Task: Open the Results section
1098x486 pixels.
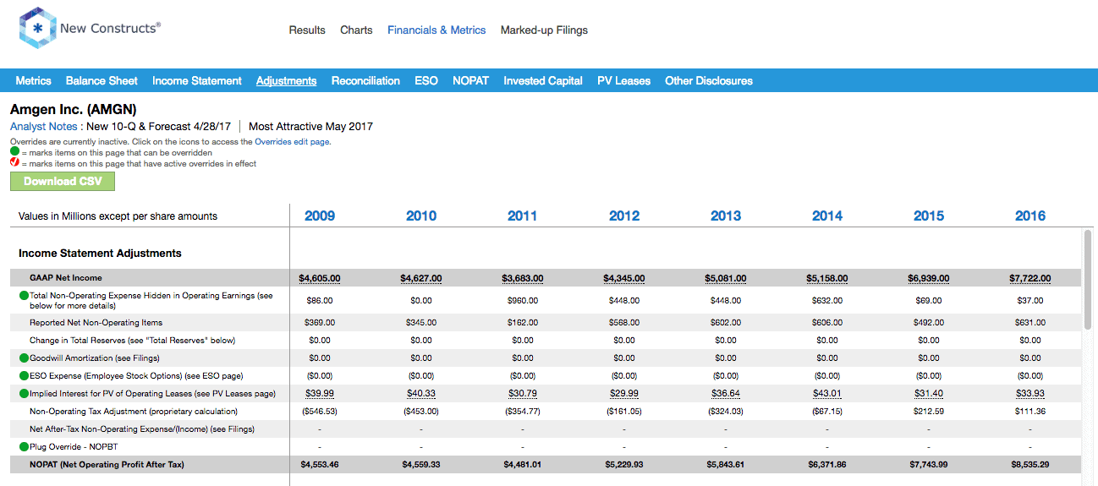Action: 307,30
